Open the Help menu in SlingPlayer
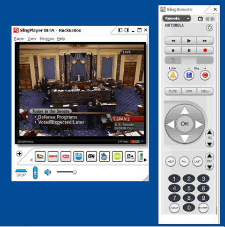Image resolution: width=225 pixels, height=227 pixels. click(61, 38)
